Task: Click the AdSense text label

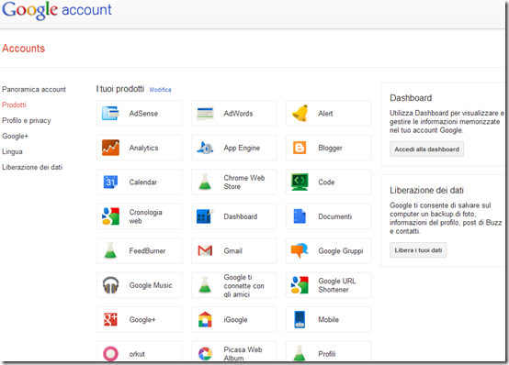Action: (143, 114)
